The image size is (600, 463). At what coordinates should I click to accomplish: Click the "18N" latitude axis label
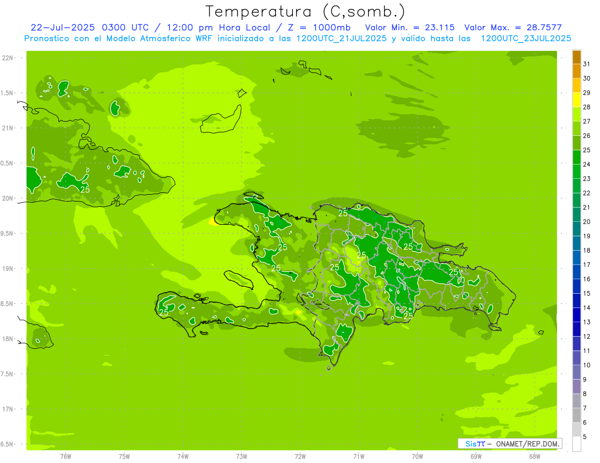pyautogui.click(x=8, y=339)
